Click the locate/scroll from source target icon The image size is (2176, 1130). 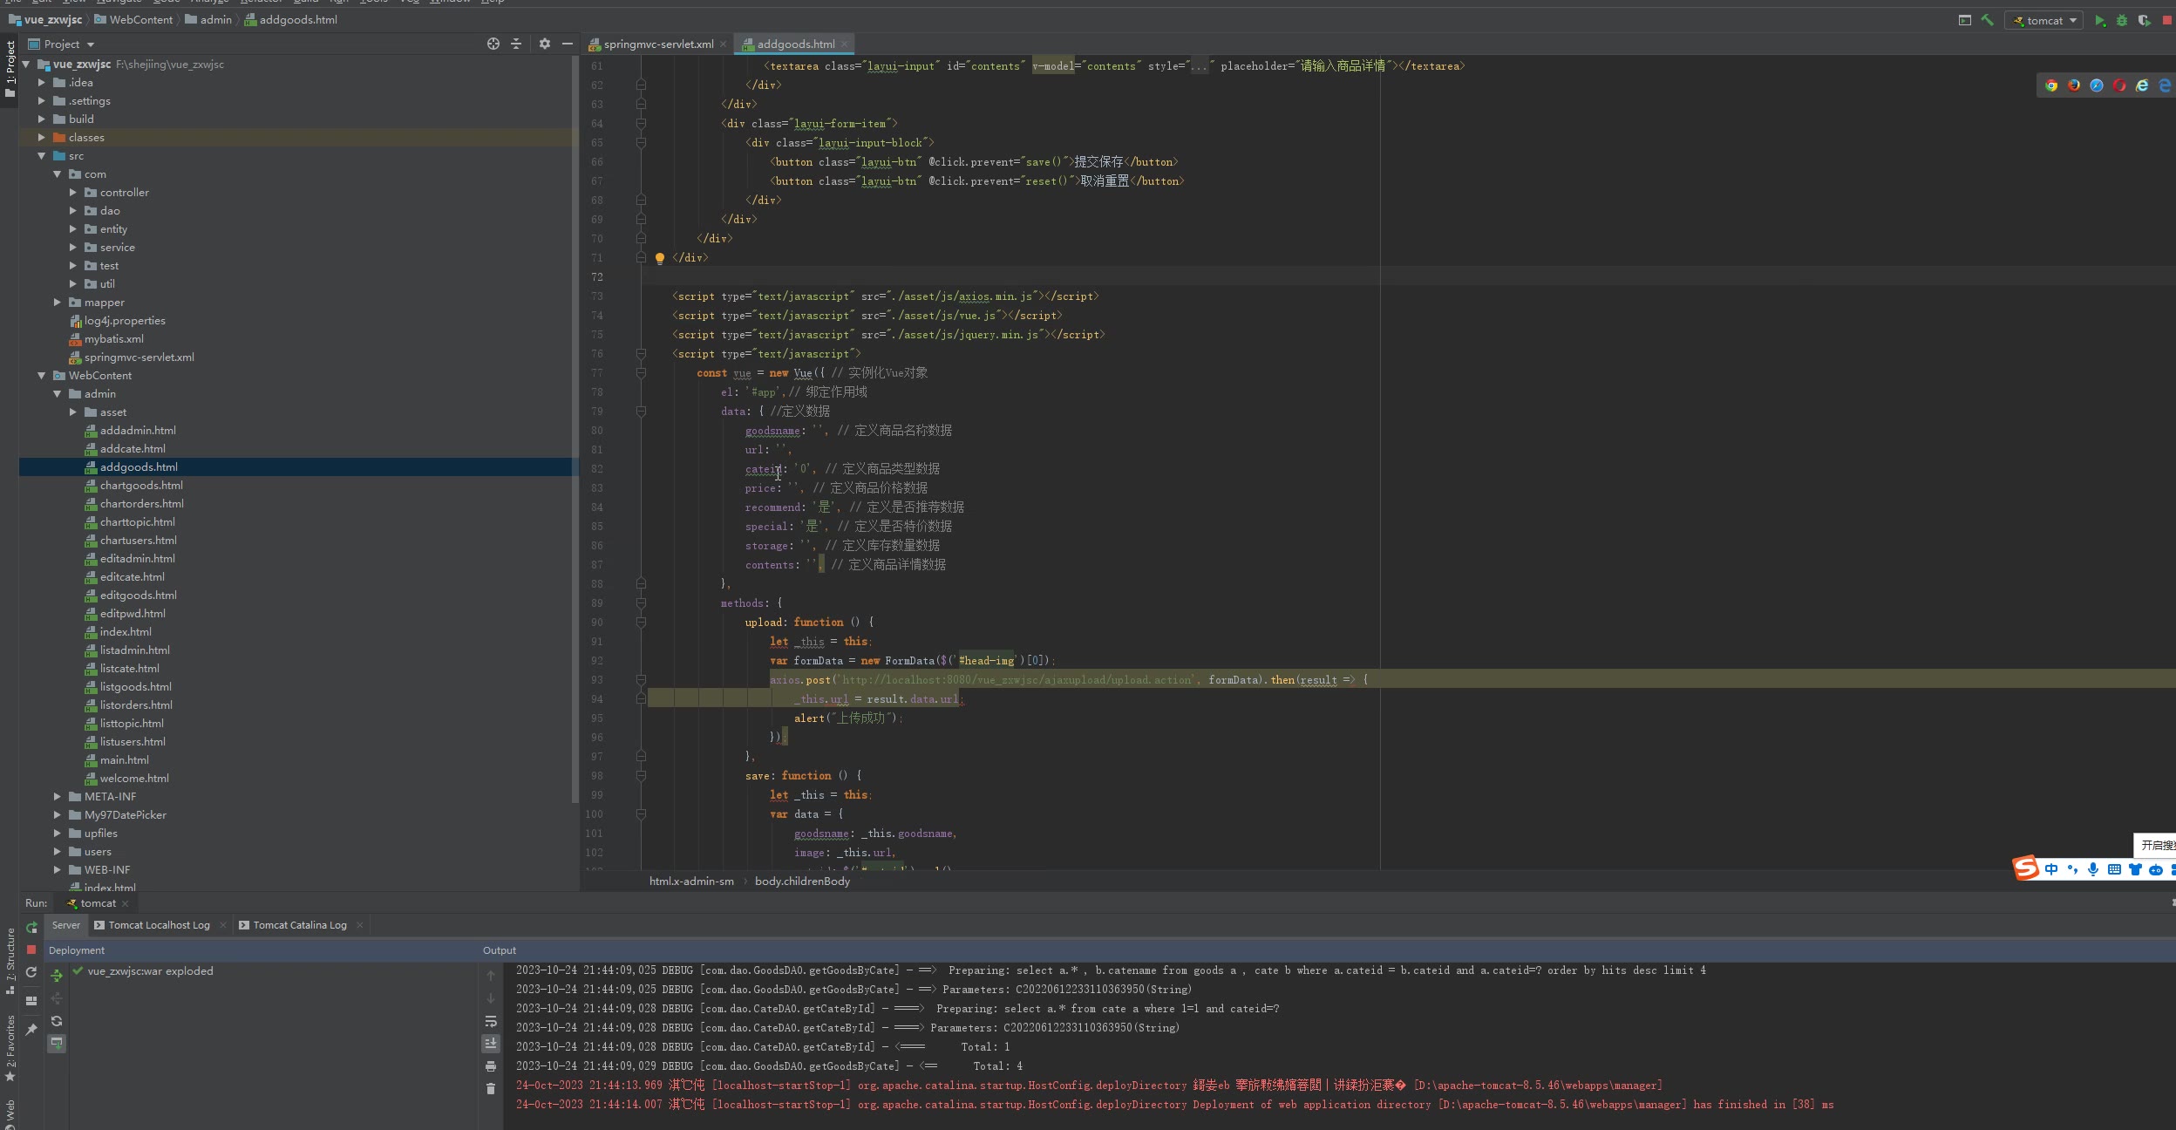click(493, 44)
